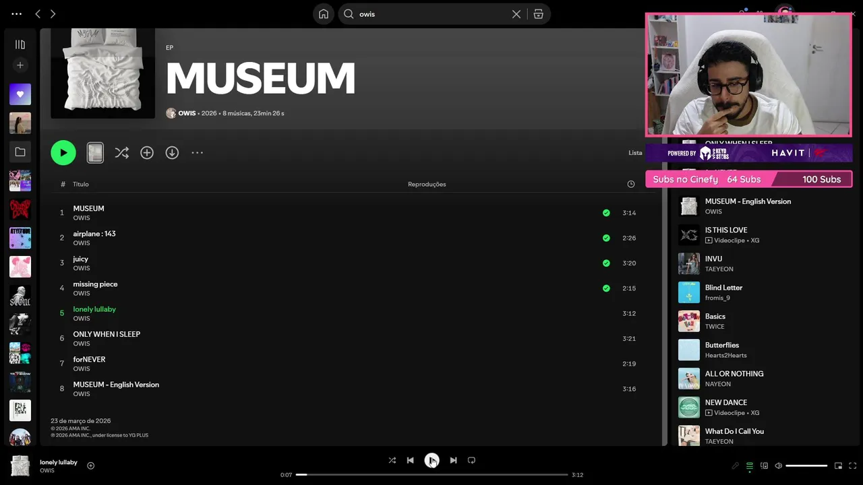Select track 'airplane : 143' title
Screen dimensions: 863x485
point(94,234)
